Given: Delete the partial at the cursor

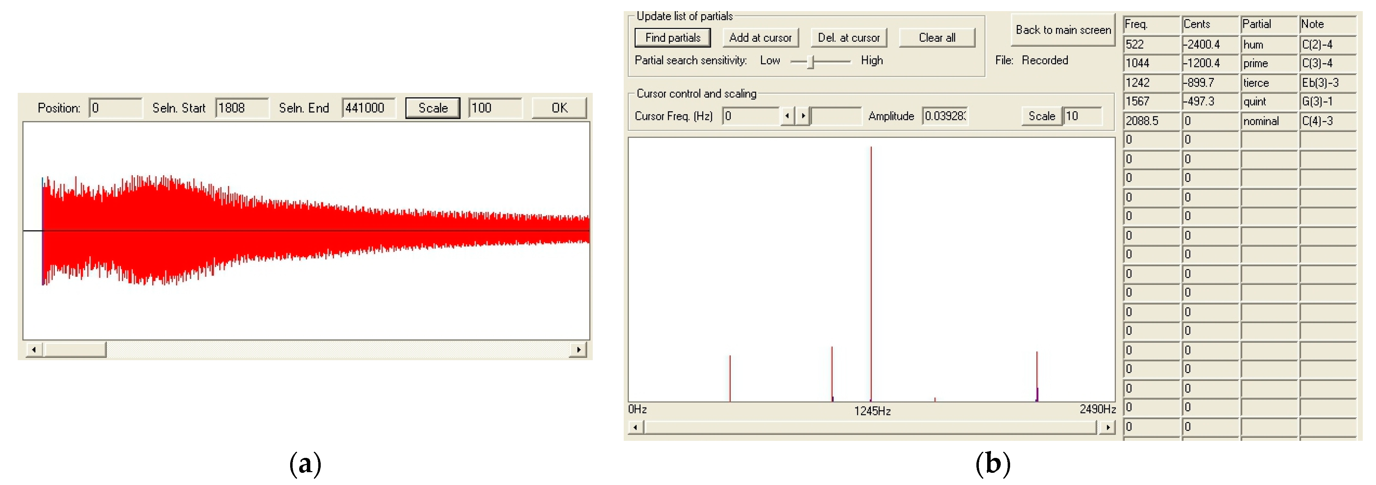Looking at the screenshot, I should [848, 38].
